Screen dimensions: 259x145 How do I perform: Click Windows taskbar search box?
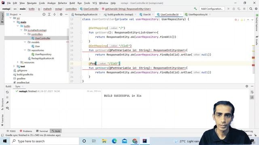pyautogui.click(x=45, y=141)
